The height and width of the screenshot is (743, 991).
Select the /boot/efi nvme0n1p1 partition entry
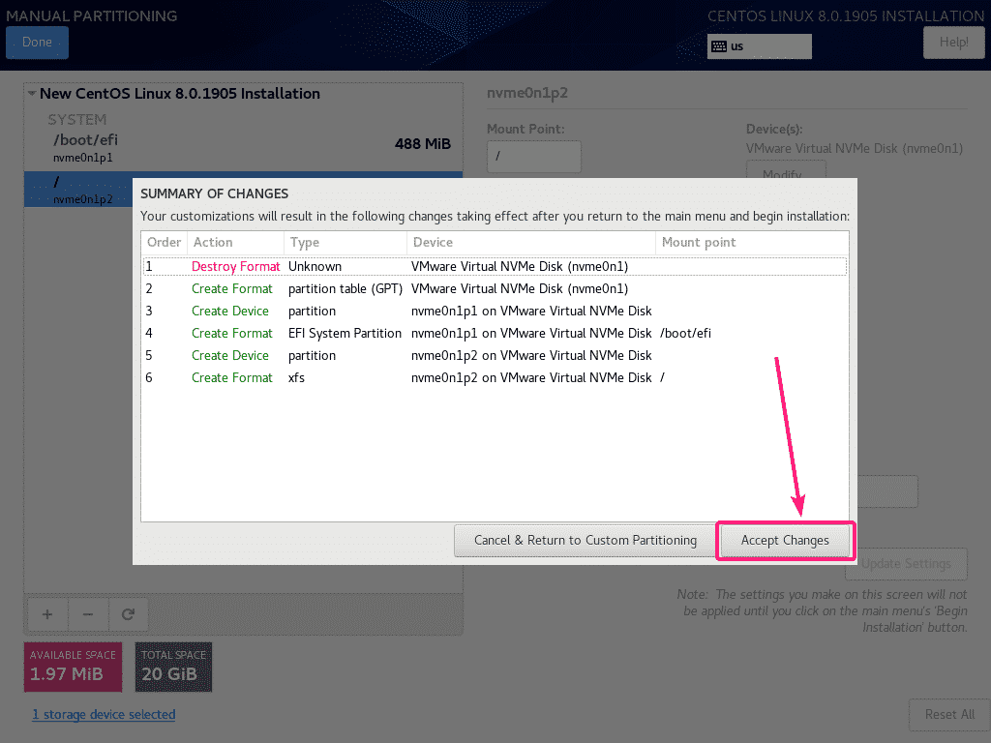click(243, 148)
